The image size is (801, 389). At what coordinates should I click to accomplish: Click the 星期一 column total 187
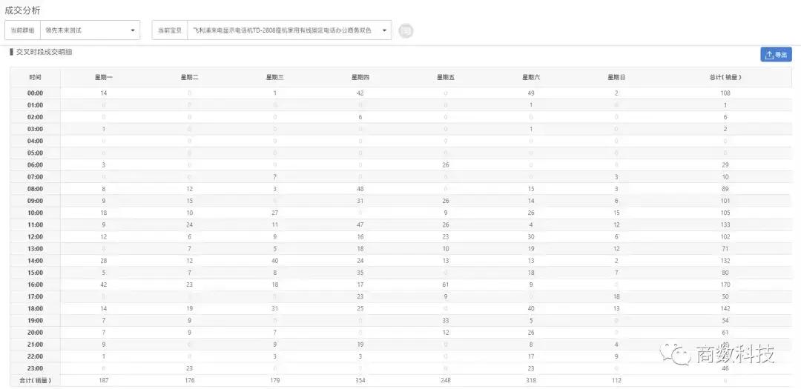click(x=104, y=380)
